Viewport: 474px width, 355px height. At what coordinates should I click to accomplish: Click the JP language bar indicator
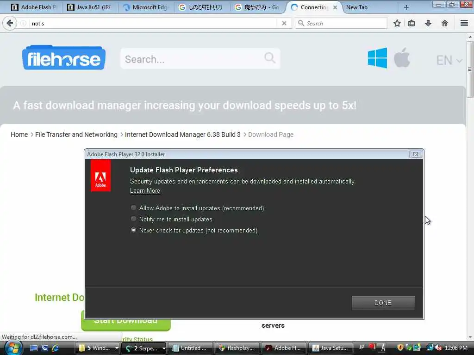[362, 347]
